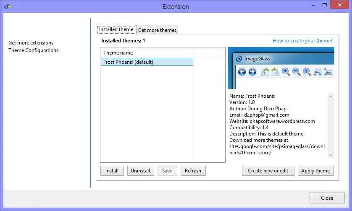This screenshot has width=352, height=211.
Task: Click the Apply theme button
Action: point(315,171)
